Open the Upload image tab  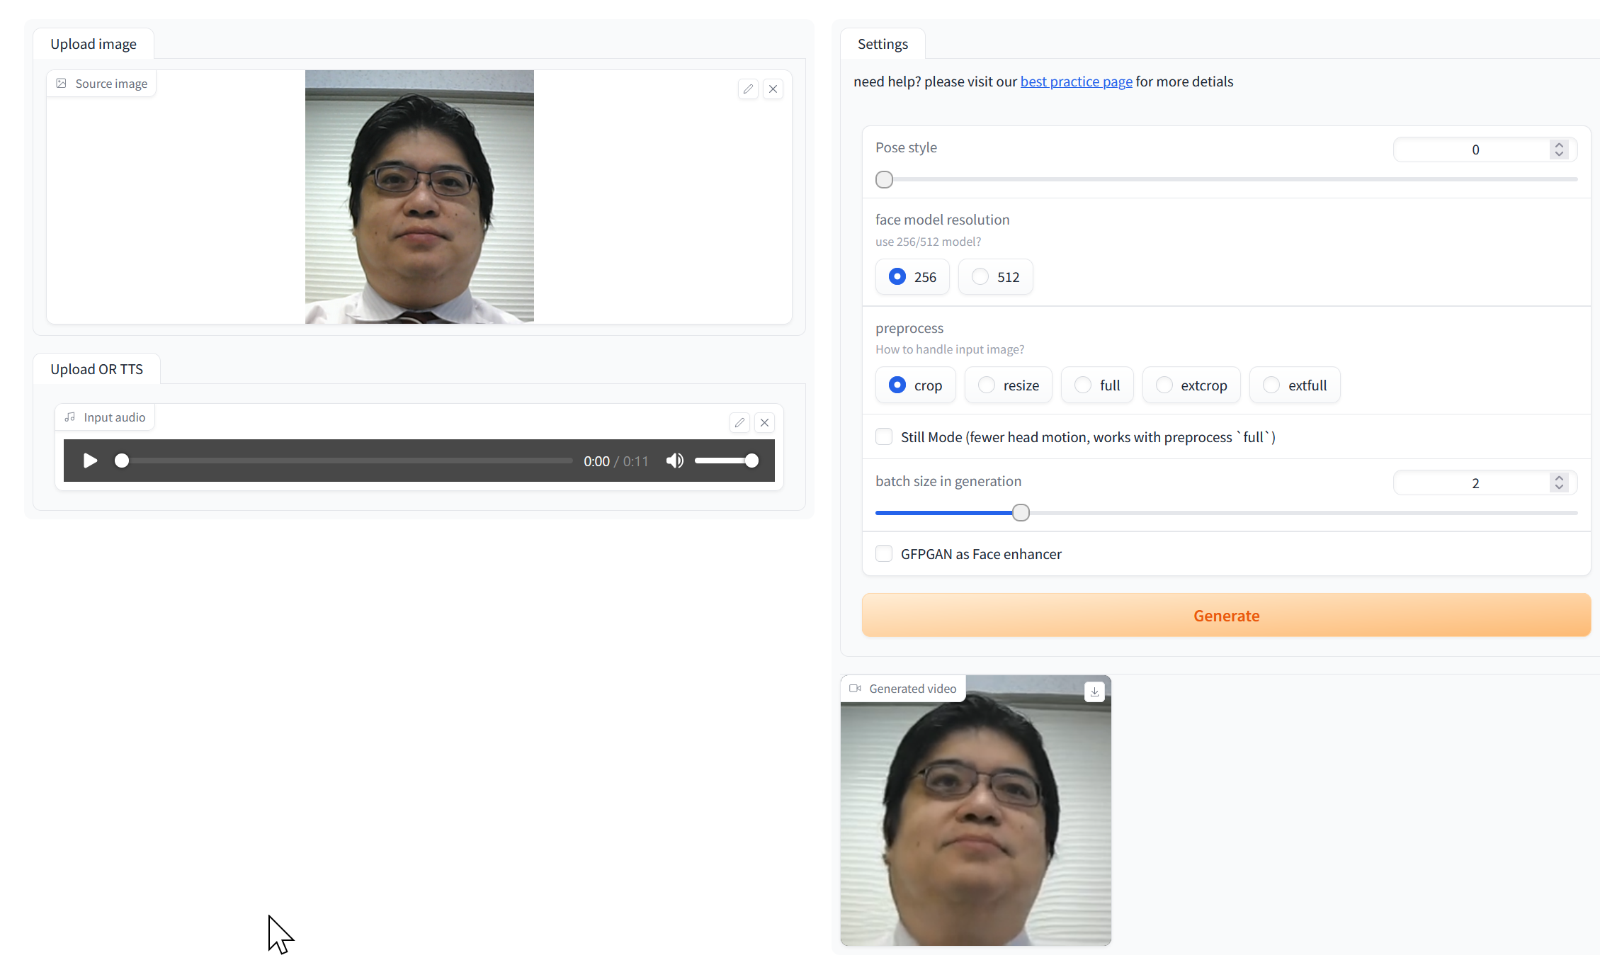tap(93, 44)
